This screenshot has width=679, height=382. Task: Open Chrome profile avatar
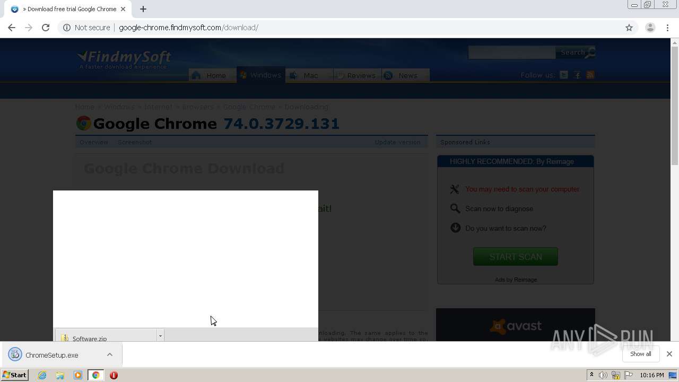[650, 28]
